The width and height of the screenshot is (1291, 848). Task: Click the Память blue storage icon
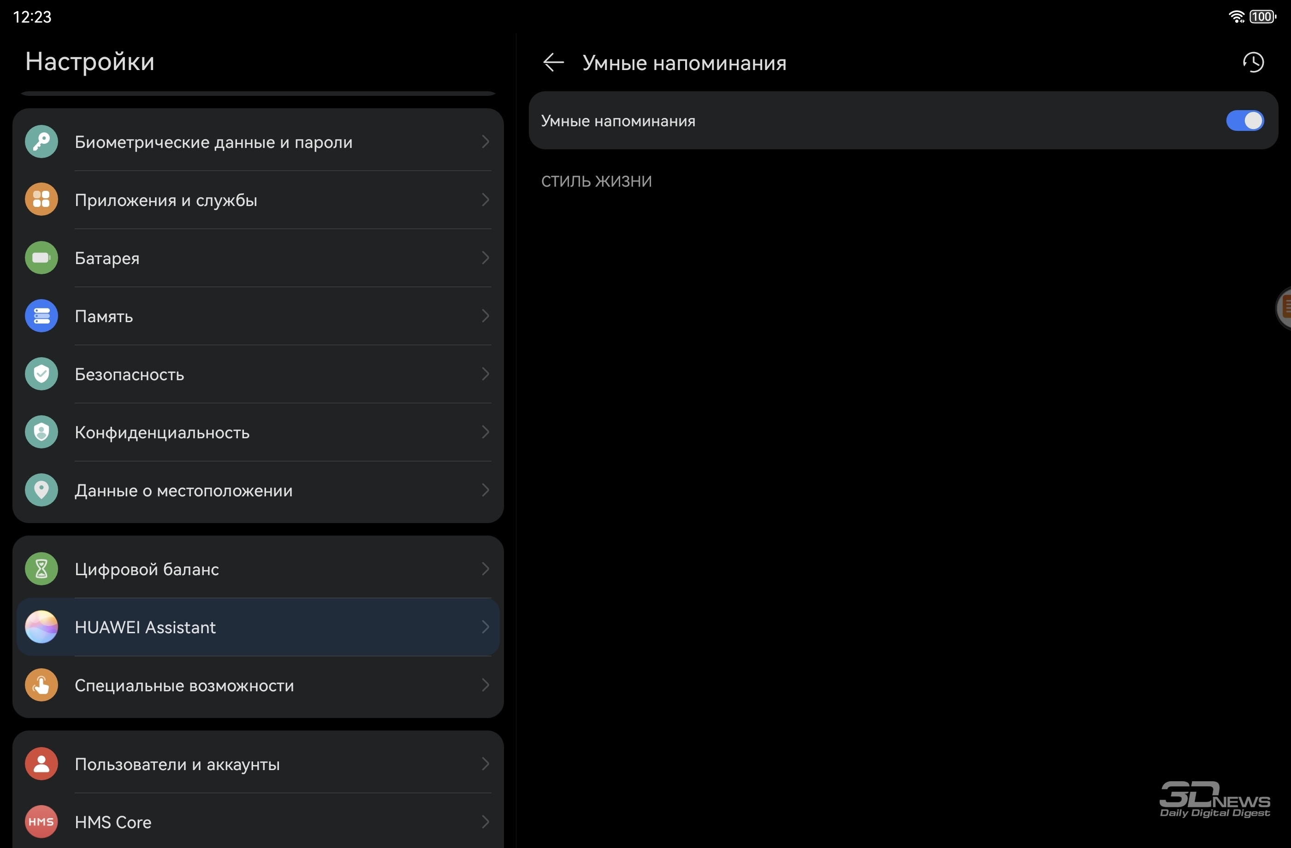pyautogui.click(x=41, y=316)
